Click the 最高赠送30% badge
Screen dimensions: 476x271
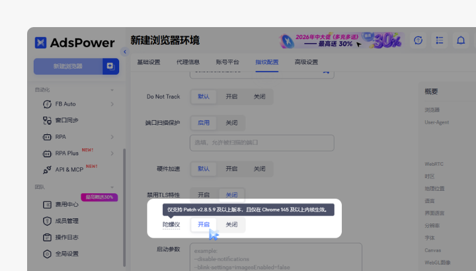[99, 197]
